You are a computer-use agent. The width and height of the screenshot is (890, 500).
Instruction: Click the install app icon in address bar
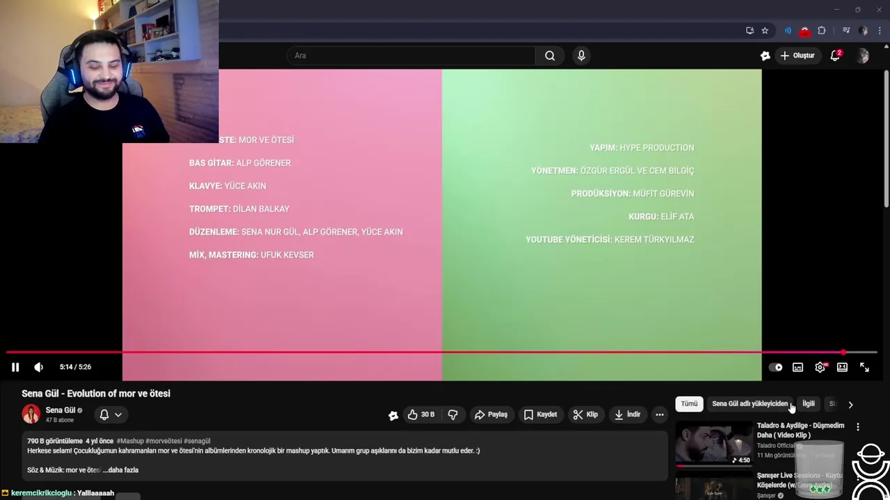tap(750, 31)
